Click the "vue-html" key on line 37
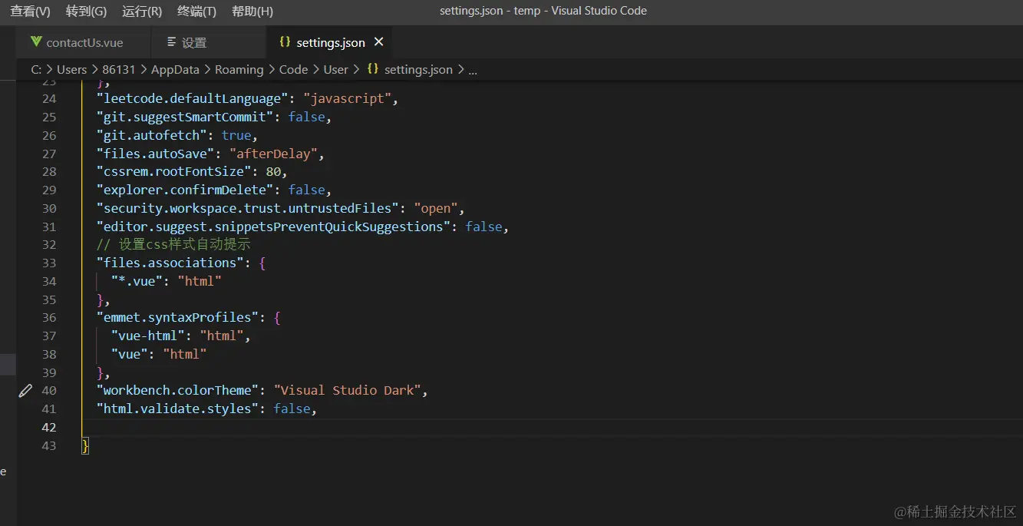The width and height of the screenshot is (1023, 526). [x=148, y=336]
